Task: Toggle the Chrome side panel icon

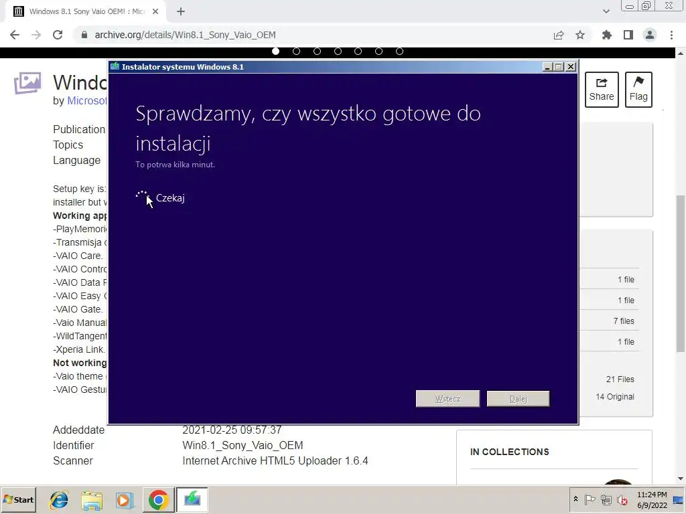Action: pos(628,35)
